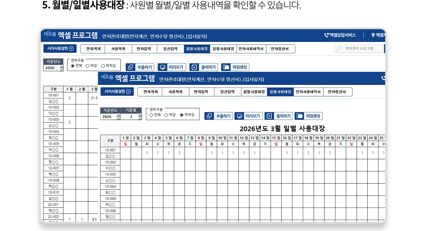Image resolution: width=426 pixels, height=231 pixels.
Task: Click the 미리보기 monitor icon in the monthly ledger window
Action: click(x=163, y=67)
